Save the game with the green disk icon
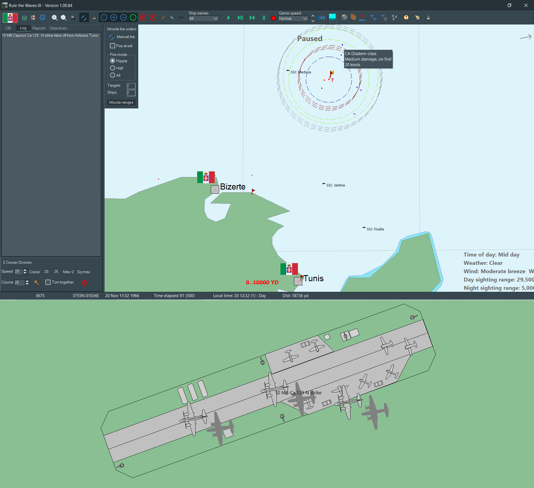 pyautogui.click(x=24, y=18)
